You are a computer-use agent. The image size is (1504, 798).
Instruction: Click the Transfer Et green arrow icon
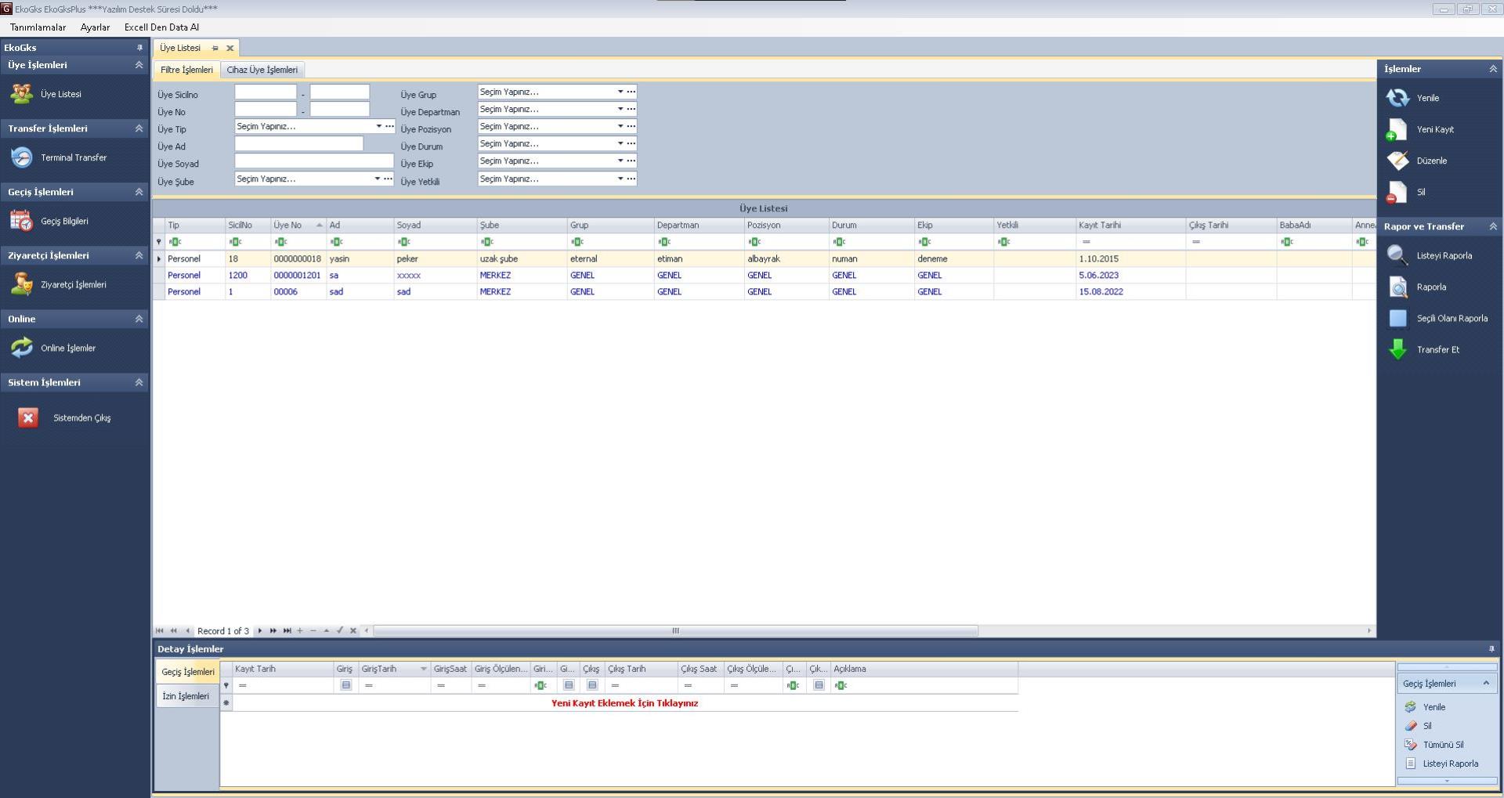coord(1397,349)
